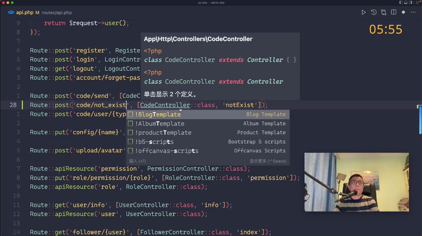422x236 pixels.
Task: Click 'register' route string
Action: (x=91, y=51)
